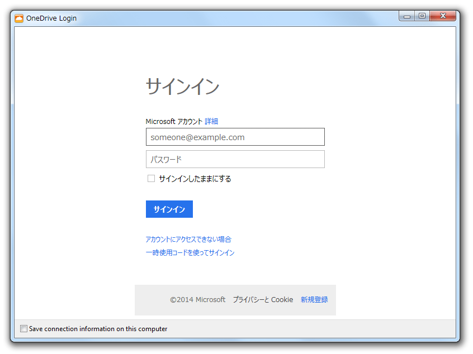
Task: Click the 新規登録 sign-up link
Action: tap(314, 300)
